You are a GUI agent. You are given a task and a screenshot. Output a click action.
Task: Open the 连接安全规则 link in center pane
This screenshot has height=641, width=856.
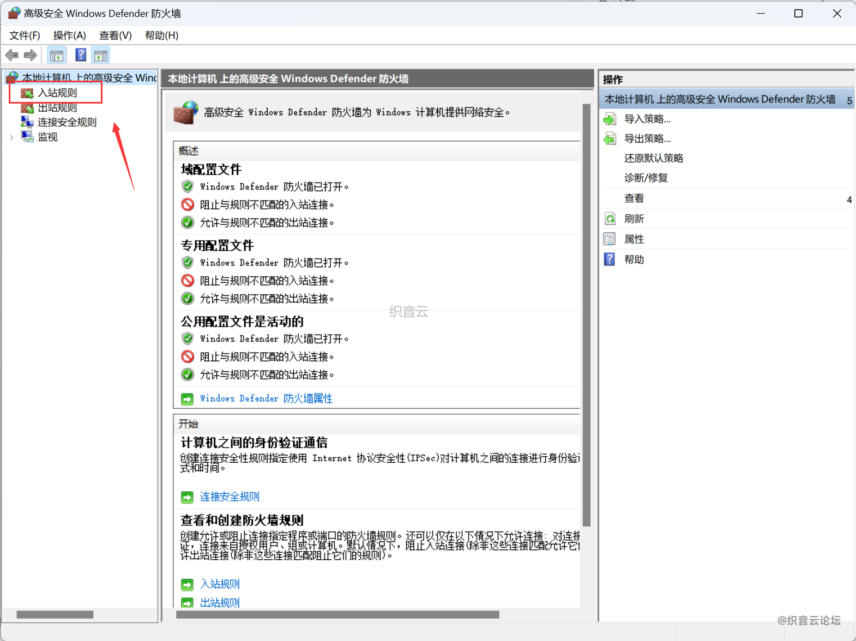click(x=230, y=497)
